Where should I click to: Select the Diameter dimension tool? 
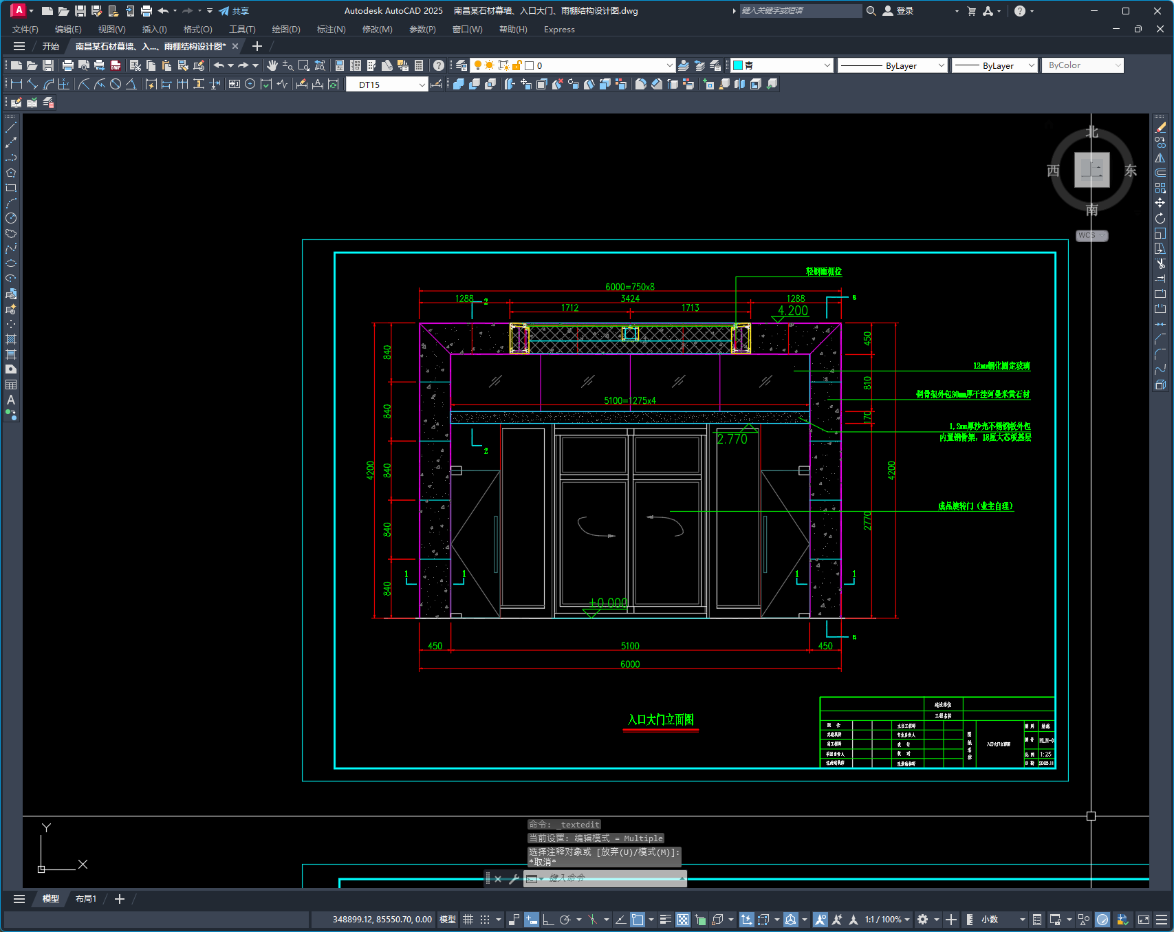116,84
